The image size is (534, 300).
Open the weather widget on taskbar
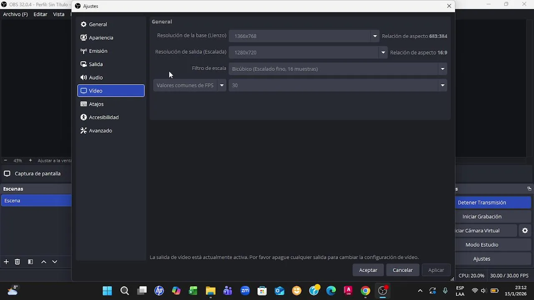point(12,290)
